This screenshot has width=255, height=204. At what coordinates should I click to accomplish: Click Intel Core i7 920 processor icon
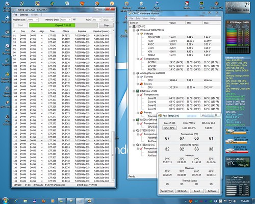tap(138, 91)
